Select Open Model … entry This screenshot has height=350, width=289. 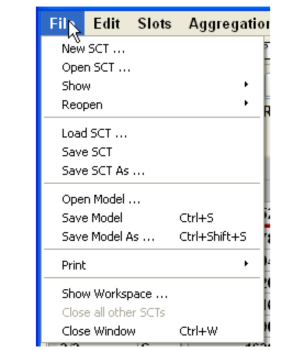pos(101,200)
